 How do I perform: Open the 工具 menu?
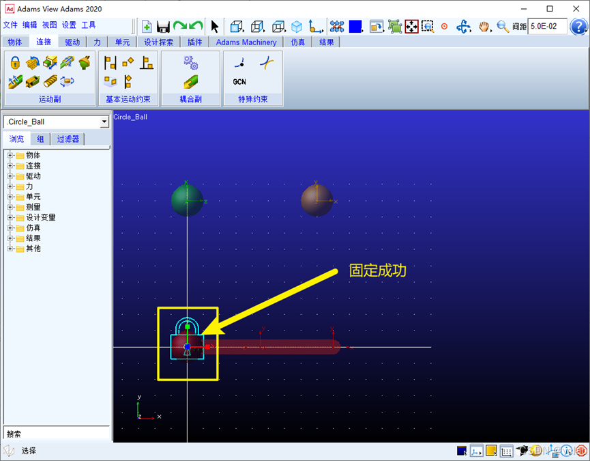[89, 25]
